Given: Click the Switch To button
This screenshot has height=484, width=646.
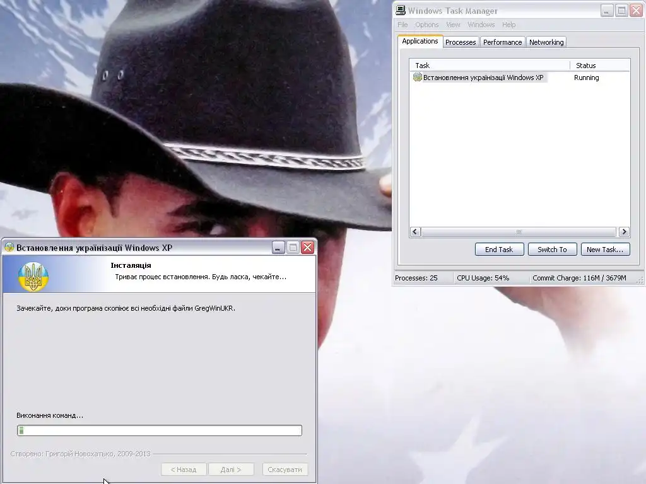Looking at the screenshot, I should pyautogui.click(x=552, y=250).
